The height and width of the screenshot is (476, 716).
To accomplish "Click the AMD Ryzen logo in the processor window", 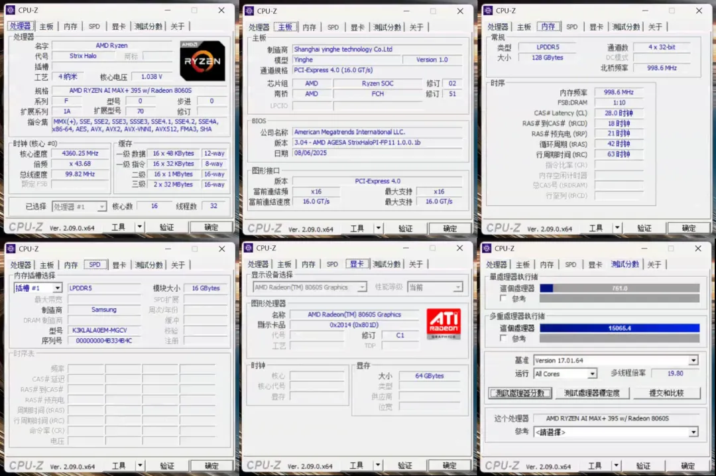I will click(202, 61).
